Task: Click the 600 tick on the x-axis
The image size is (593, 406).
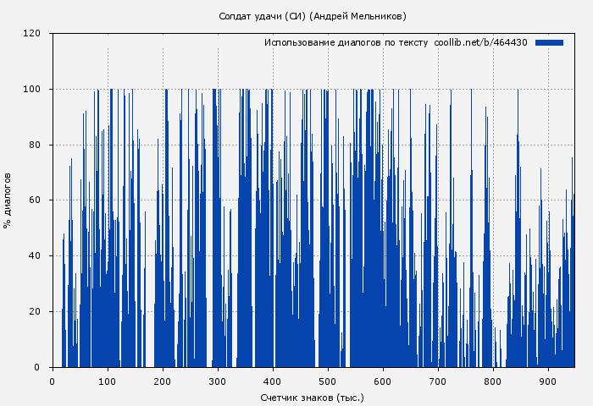Action: click(x=383, y=381)
